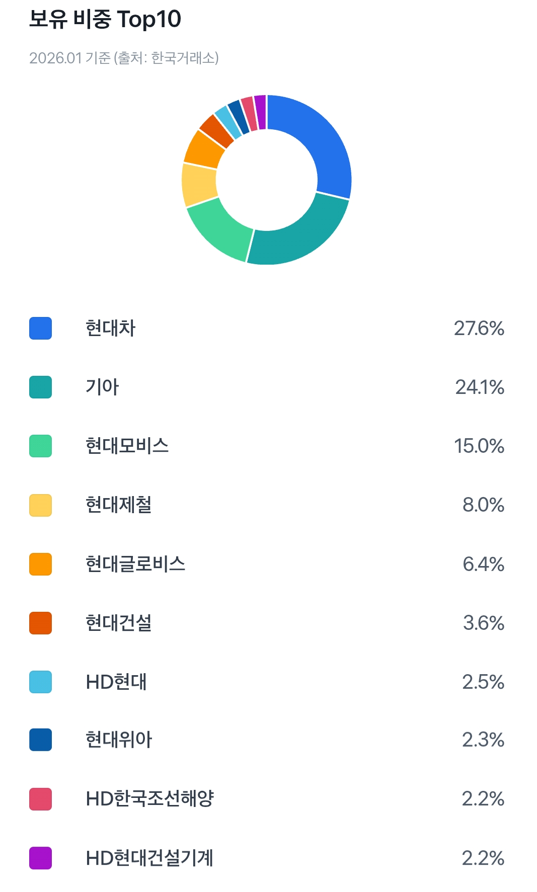This screenshot has height=892, width=537.
Task: Click the 보유 비중 Top10 heading
Action: pos(105,20)
